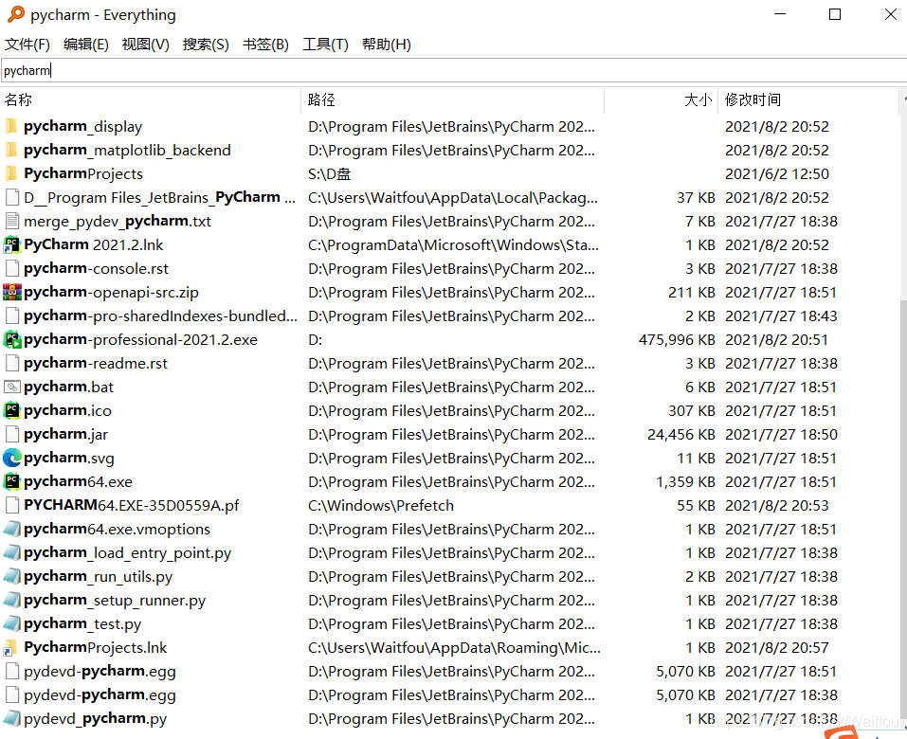
Task: Click the 211 KB size cell
Action: (x=692, y=293)
